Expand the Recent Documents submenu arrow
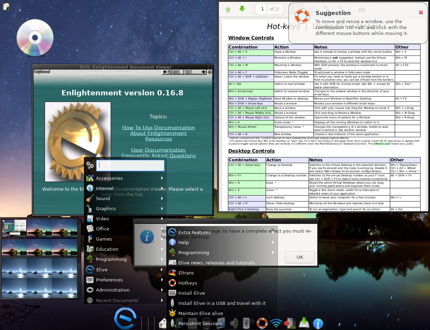The height and width of the screenshot is (330, 430). 162,300
